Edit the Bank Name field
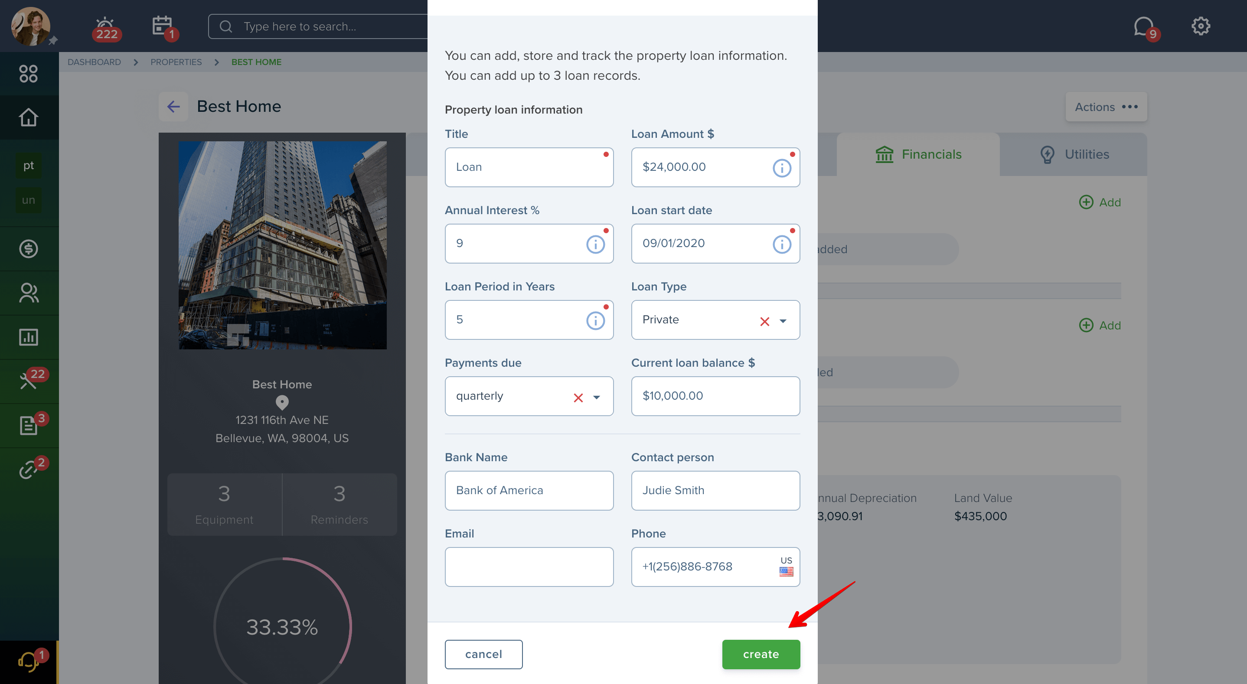 coord(529,490)
